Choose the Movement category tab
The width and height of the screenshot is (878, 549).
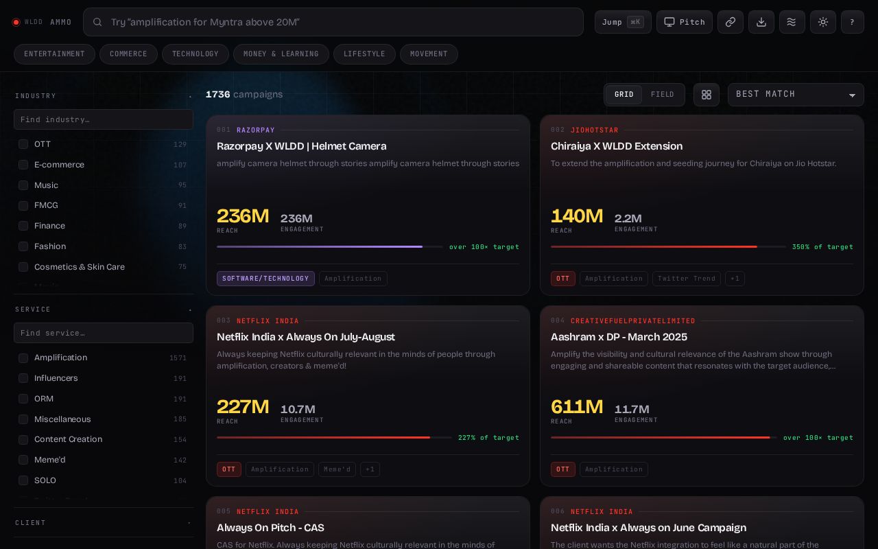click(429, 54)
